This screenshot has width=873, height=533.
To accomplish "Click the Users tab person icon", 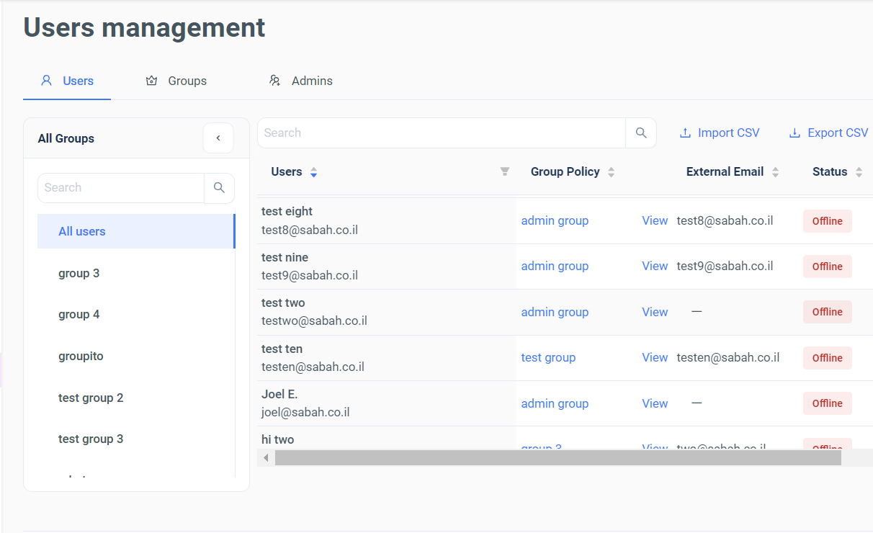I will [x=47, y=81].
